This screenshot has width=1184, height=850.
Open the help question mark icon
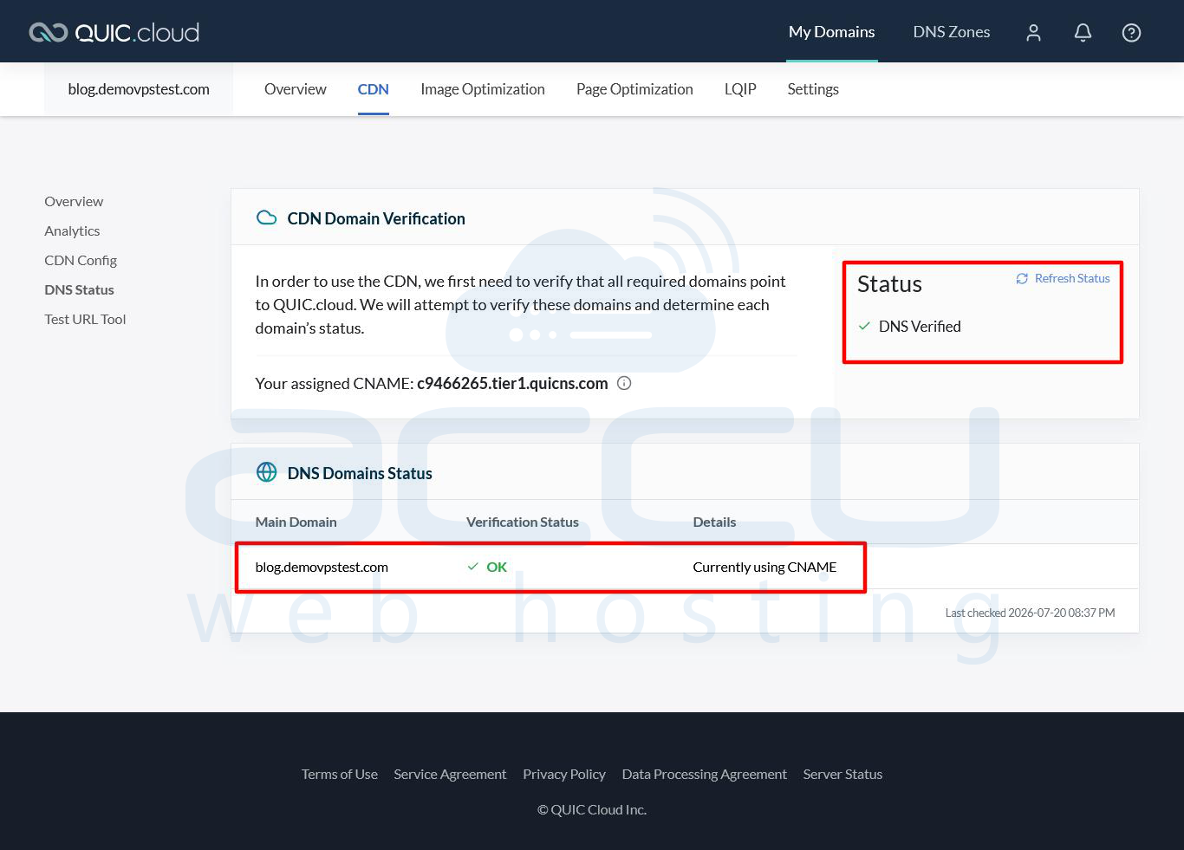point(1131,33)
